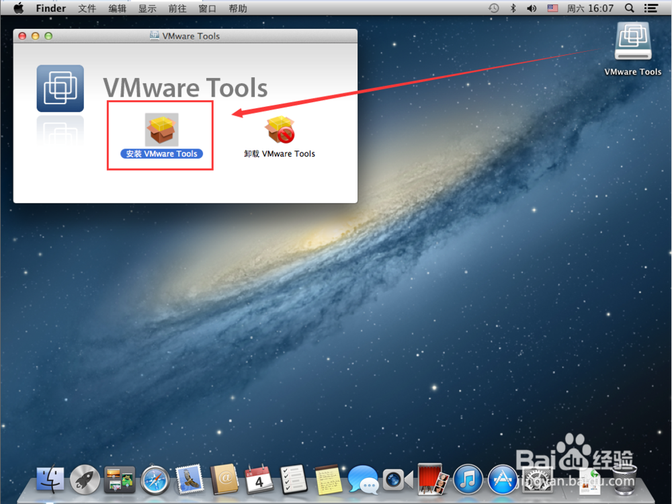Open the Apple menu
The image size is (672, 504).
coord(18,8)
